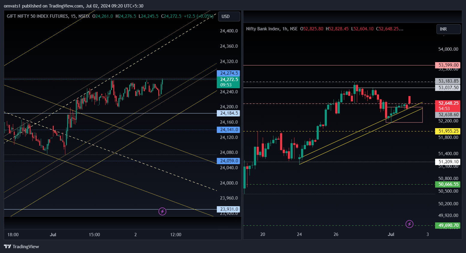Select the rectangle drawing on Bank Nifty chart

coord(404,115)
